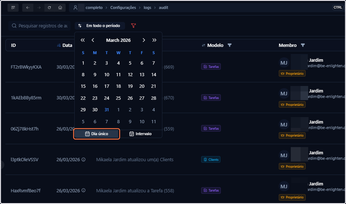Click the Tarefas tag in 1kAEbBBy85rm row

211,98
